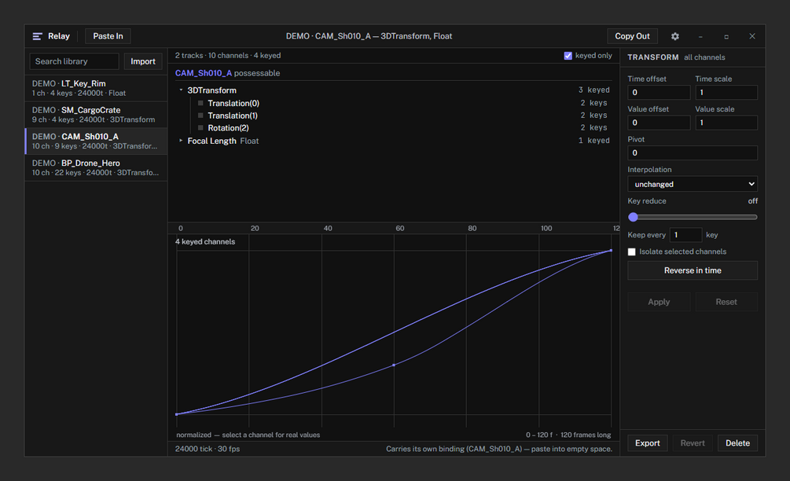Click the '4 keyed channels' graph label
790x481 pixels.
coord(205,242)
